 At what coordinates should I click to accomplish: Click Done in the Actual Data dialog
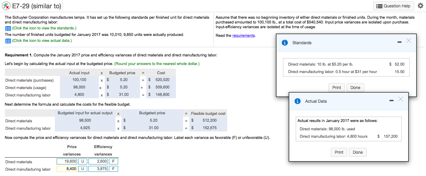358,152
